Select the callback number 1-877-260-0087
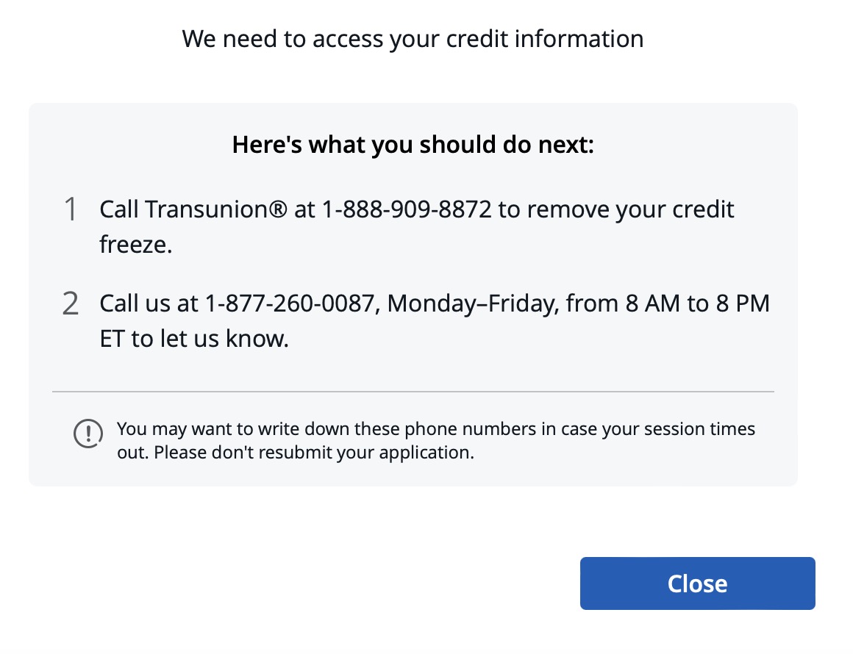The height and width of the screenshot is (654, 853). [290, 303]
